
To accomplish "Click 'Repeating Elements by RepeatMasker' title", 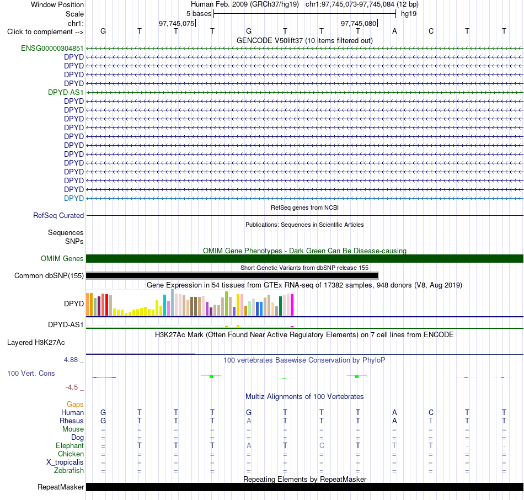I will [304, 479].
